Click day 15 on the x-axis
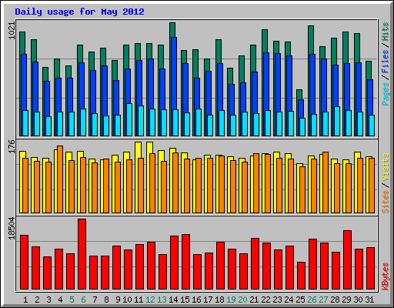Viewport: 394px width, 308px height. [185, 300]
